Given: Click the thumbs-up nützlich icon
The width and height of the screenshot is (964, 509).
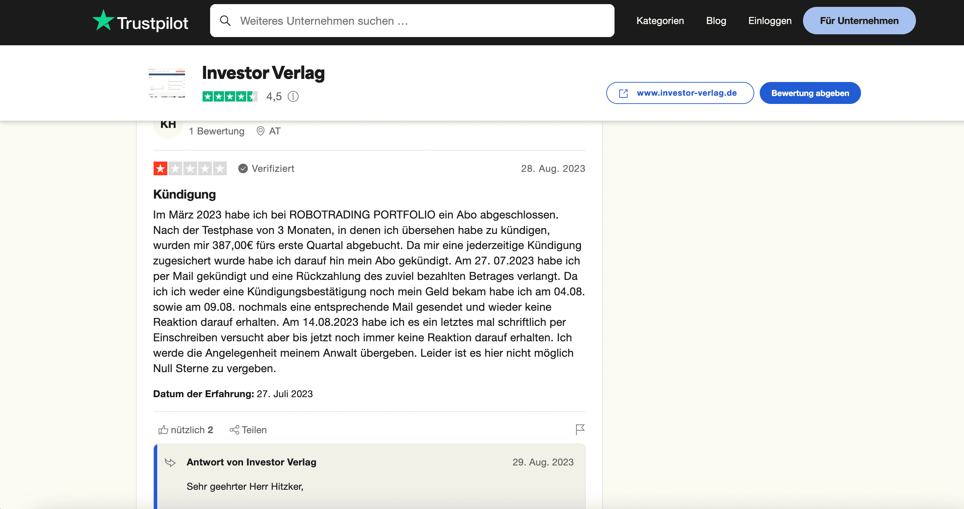Looking at the screenshot, I should 163,430.
